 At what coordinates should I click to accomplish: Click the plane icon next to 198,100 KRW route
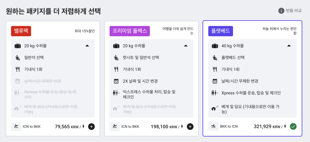point(115,126)
